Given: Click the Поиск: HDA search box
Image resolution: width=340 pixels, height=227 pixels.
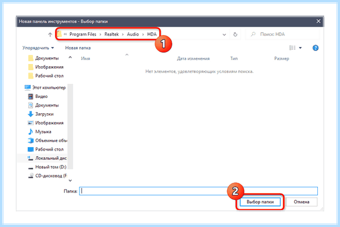Looking at the screenshot, I should (x=282, y=34).
